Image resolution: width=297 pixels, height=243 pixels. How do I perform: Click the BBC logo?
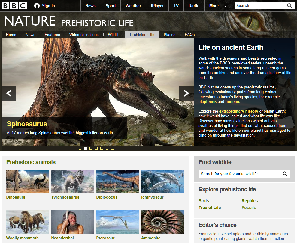pos(14,5)
